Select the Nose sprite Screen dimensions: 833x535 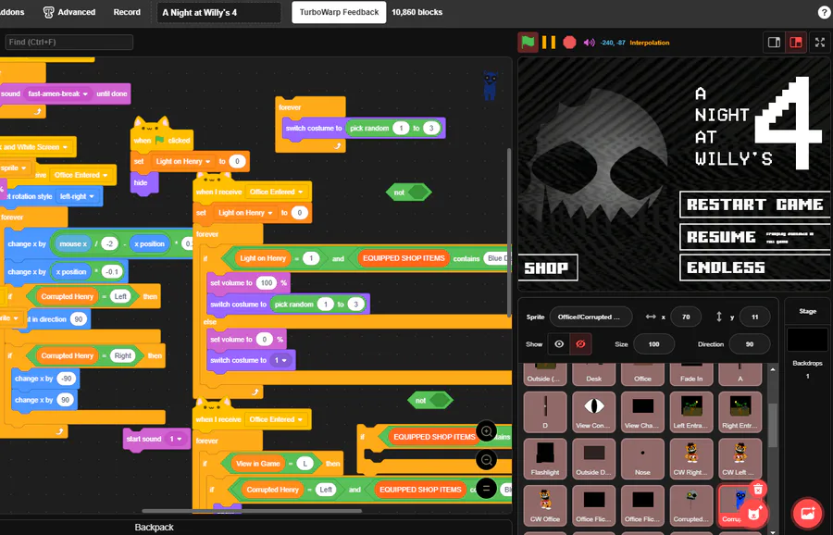[x=642, y=458]
